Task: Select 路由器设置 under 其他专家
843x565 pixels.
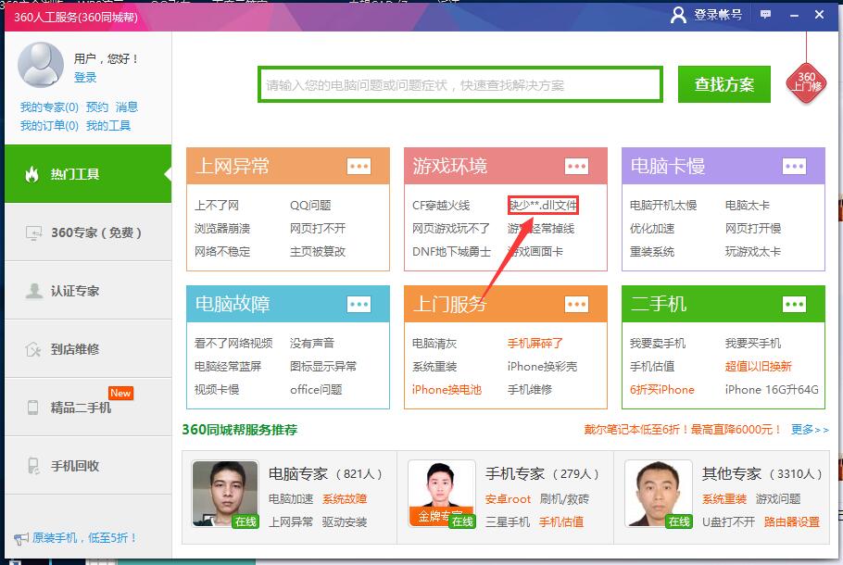Action: pos(792,522)
